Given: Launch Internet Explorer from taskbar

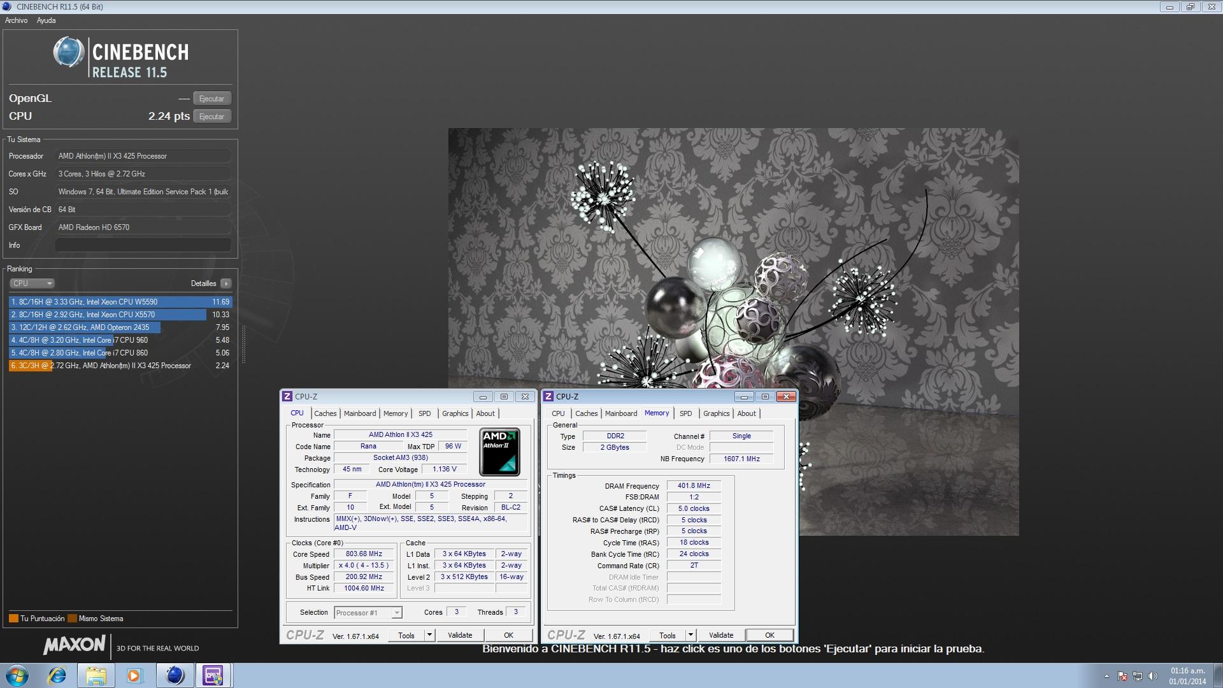Looking at the screenshot, I should point(57,675).
